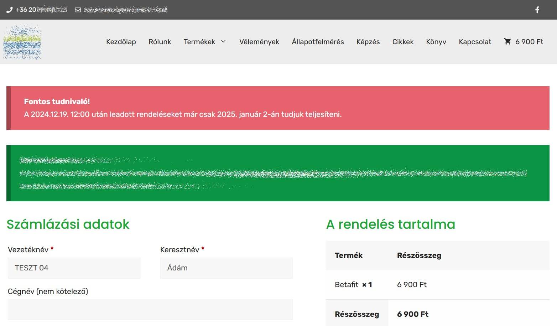Click the shopping cart icon
Viewport: 557px width, 326px height.
click(x=507, y=41)
